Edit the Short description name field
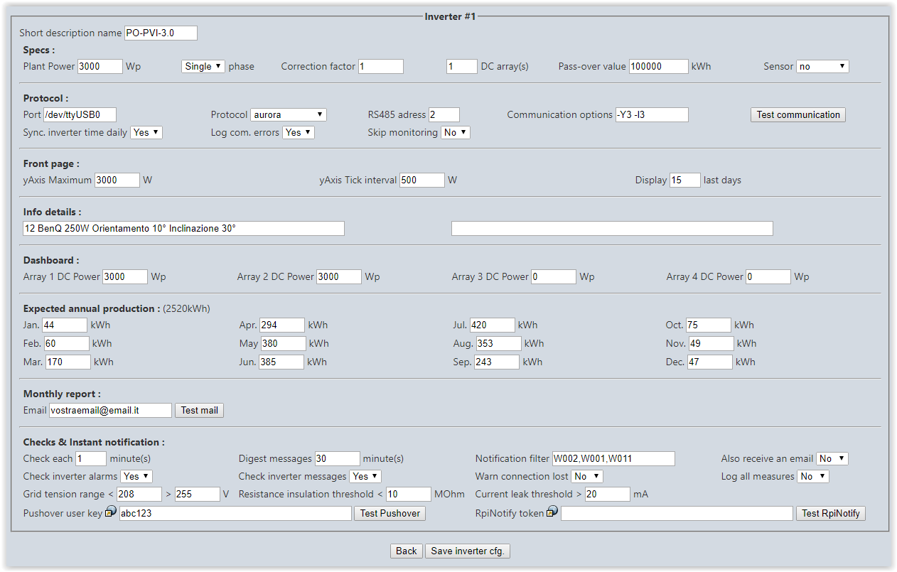Image resolution: width=897 pixels, height=572 pixels. [x=161, y=33]
